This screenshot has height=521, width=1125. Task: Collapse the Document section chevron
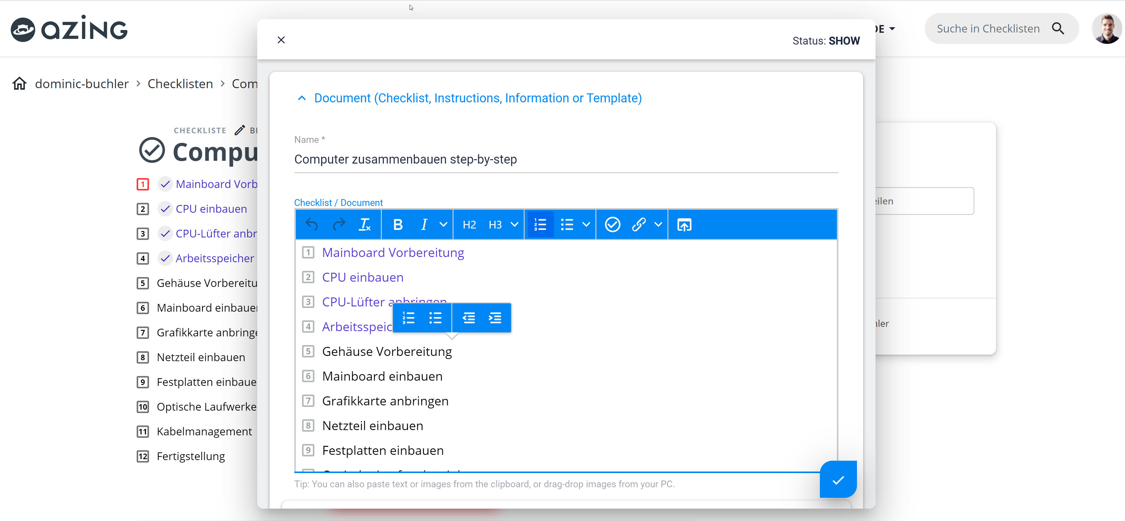pos(301,98)
